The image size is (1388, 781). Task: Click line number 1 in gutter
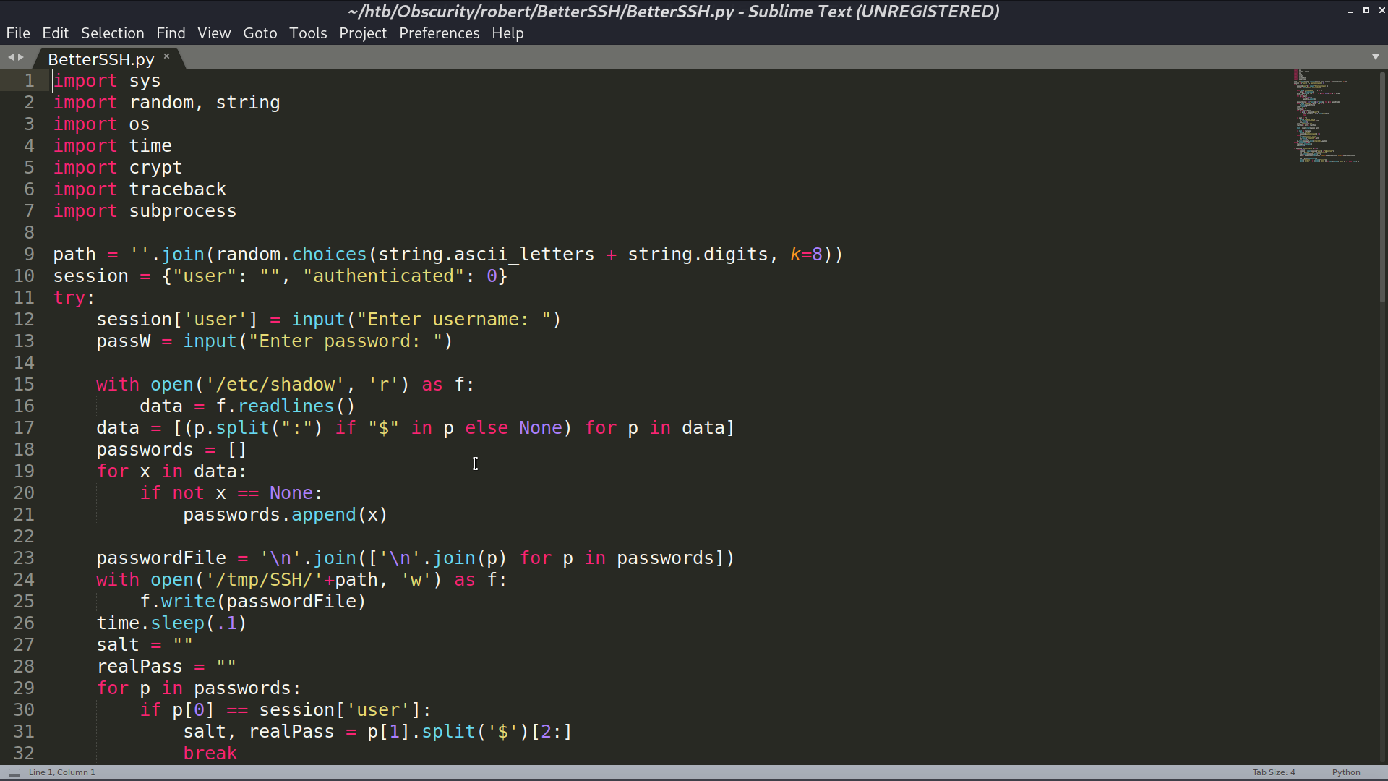(x=29, y=81)
